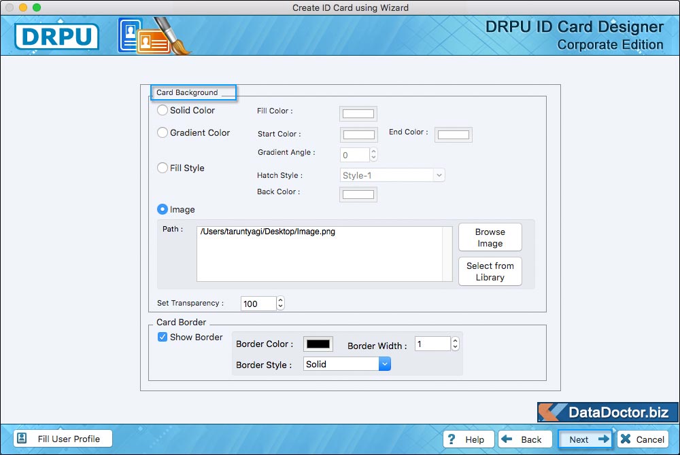Go Back to the previous wizard step
The width and height of the screenshot is (680, 455).
point(525,439)
